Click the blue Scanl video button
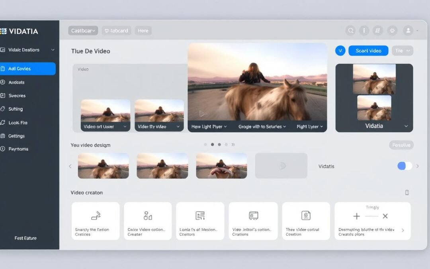The image size is (430, 269). click(x=368, y=51)
